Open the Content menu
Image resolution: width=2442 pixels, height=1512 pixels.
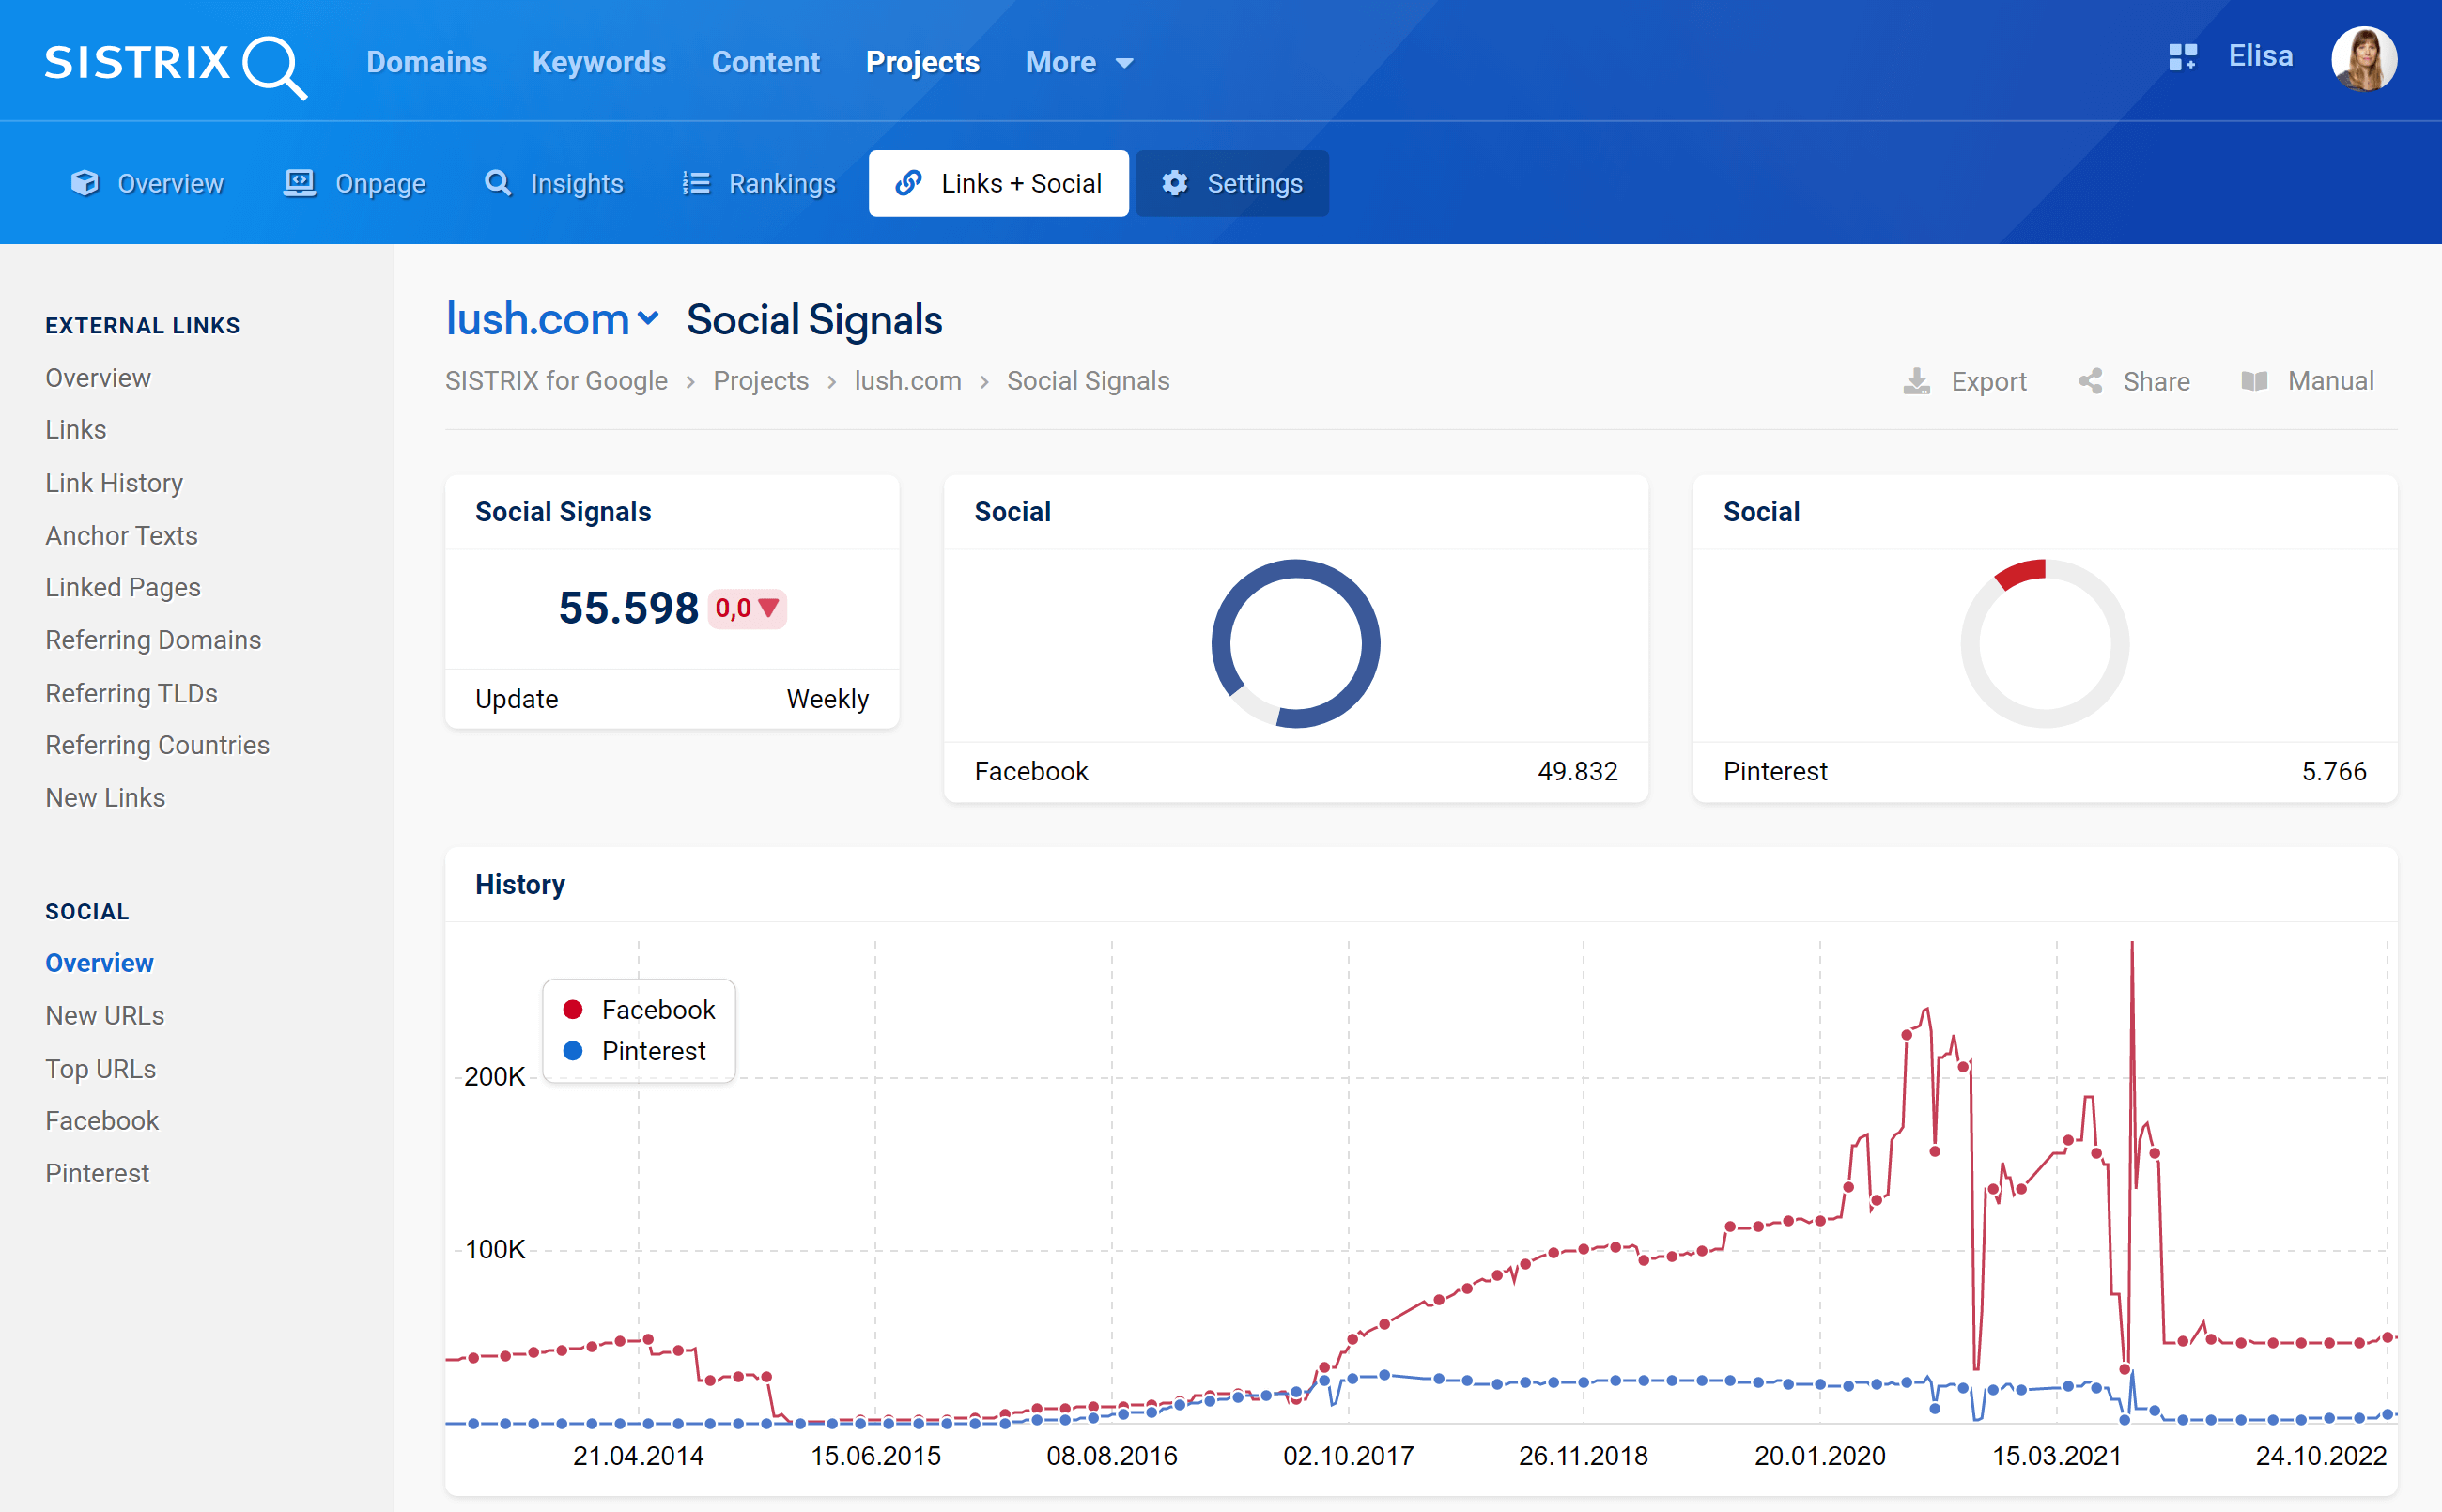click(766, 62)
